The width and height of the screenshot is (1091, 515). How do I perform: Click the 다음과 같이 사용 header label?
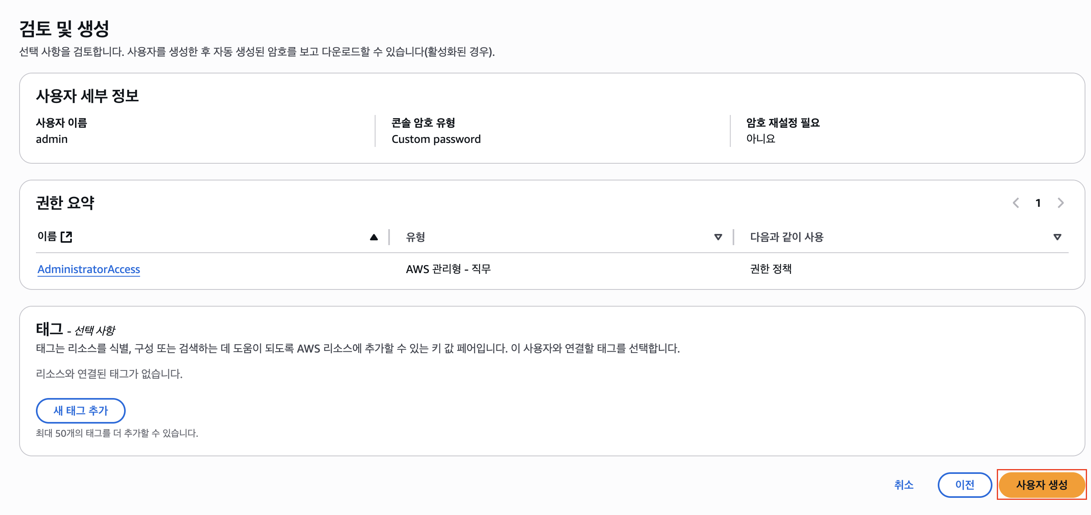point(786,237)
